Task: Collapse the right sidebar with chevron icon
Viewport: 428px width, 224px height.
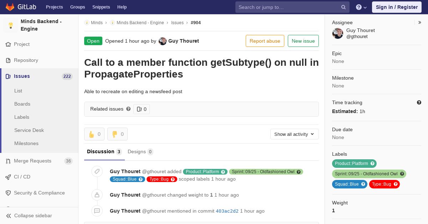Action: 420,22
